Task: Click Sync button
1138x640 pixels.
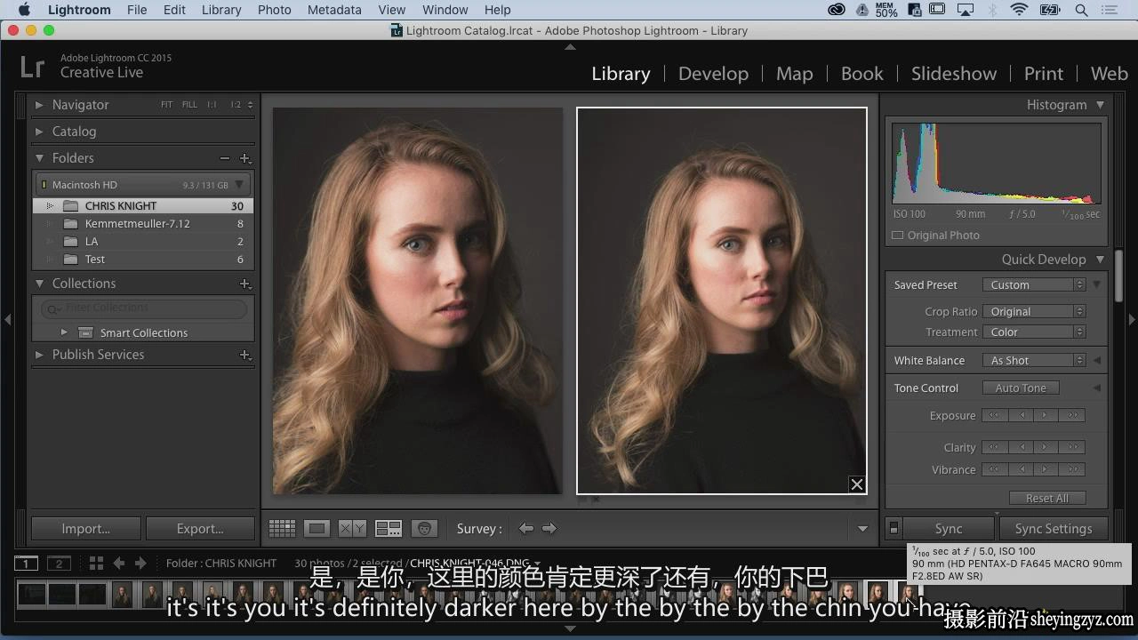Action: click(x=949, y=529)
